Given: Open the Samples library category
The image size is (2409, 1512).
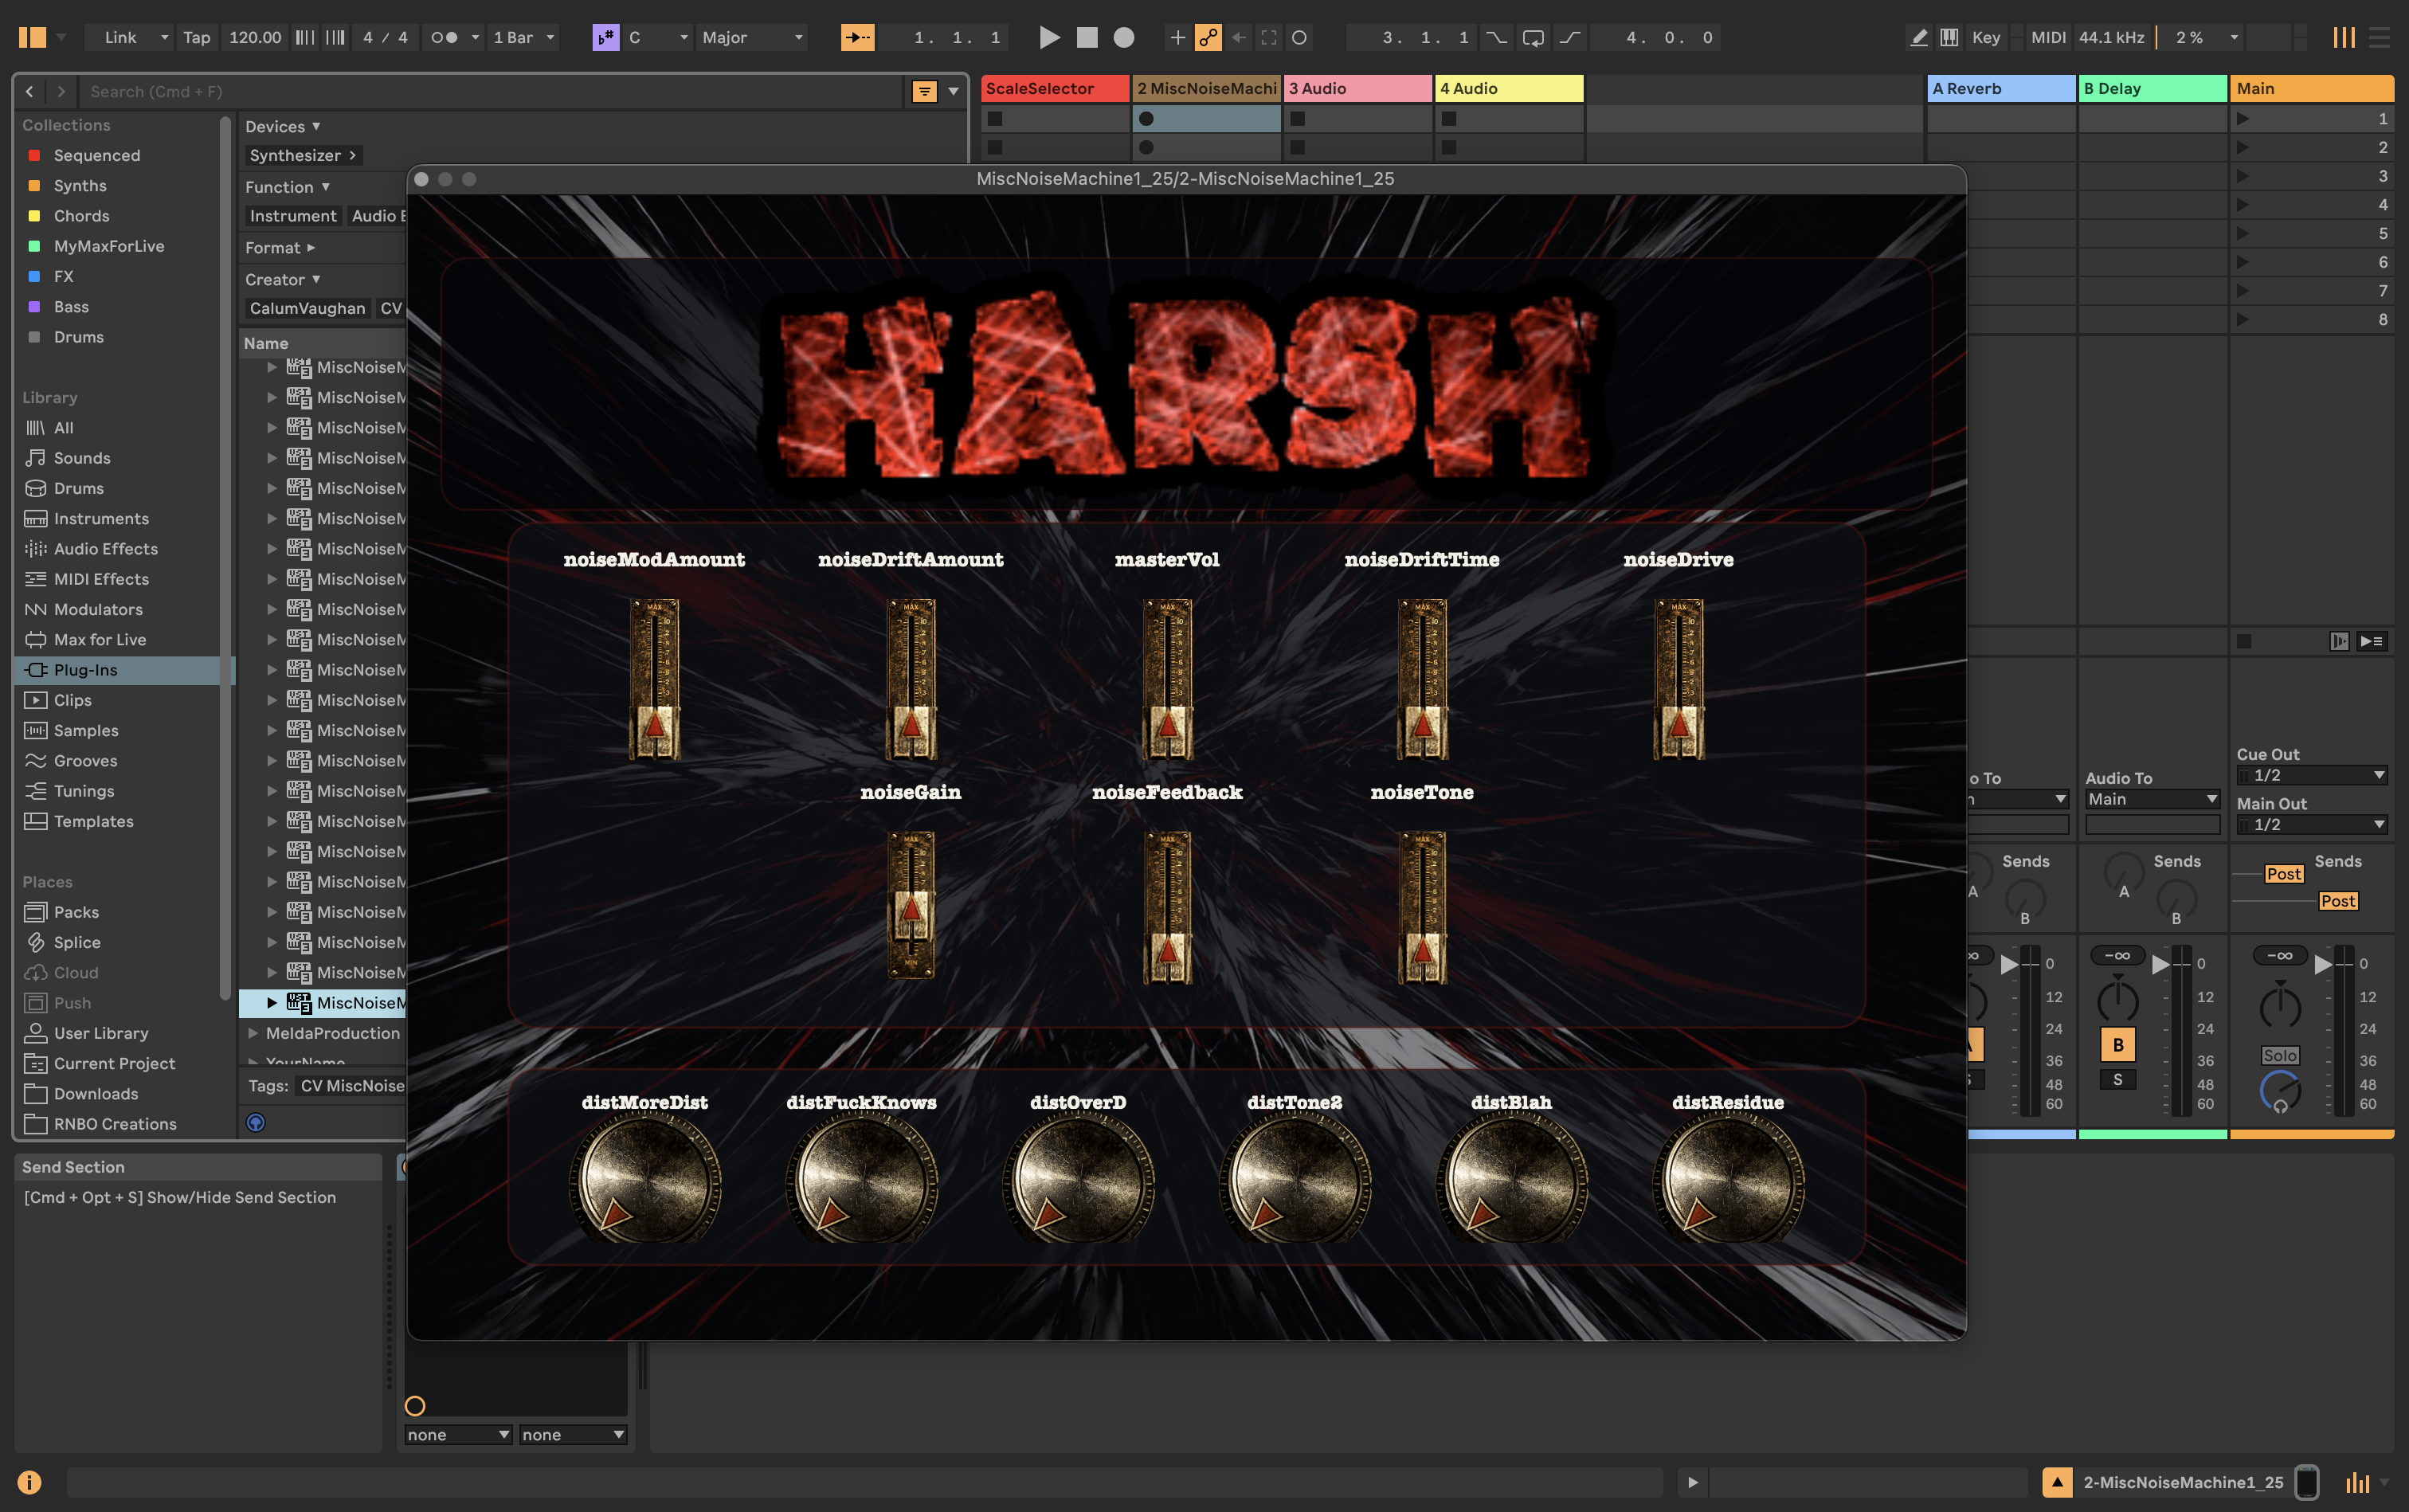Looking at the screenshot, I should point(86,730).
